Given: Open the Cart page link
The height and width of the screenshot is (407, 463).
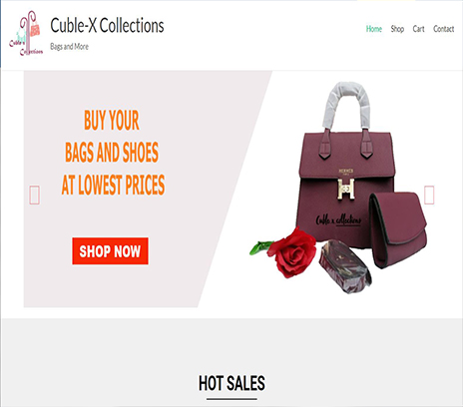Looking at the screenshot, I should [418, 29].
